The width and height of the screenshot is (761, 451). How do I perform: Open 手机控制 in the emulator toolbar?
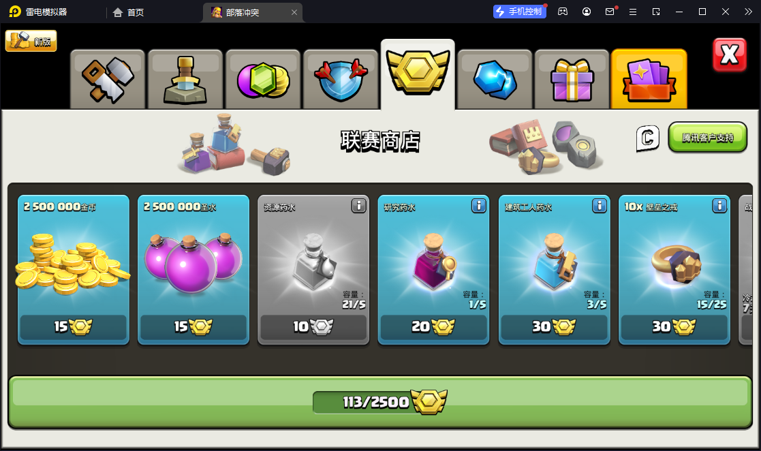click(520, 12)
